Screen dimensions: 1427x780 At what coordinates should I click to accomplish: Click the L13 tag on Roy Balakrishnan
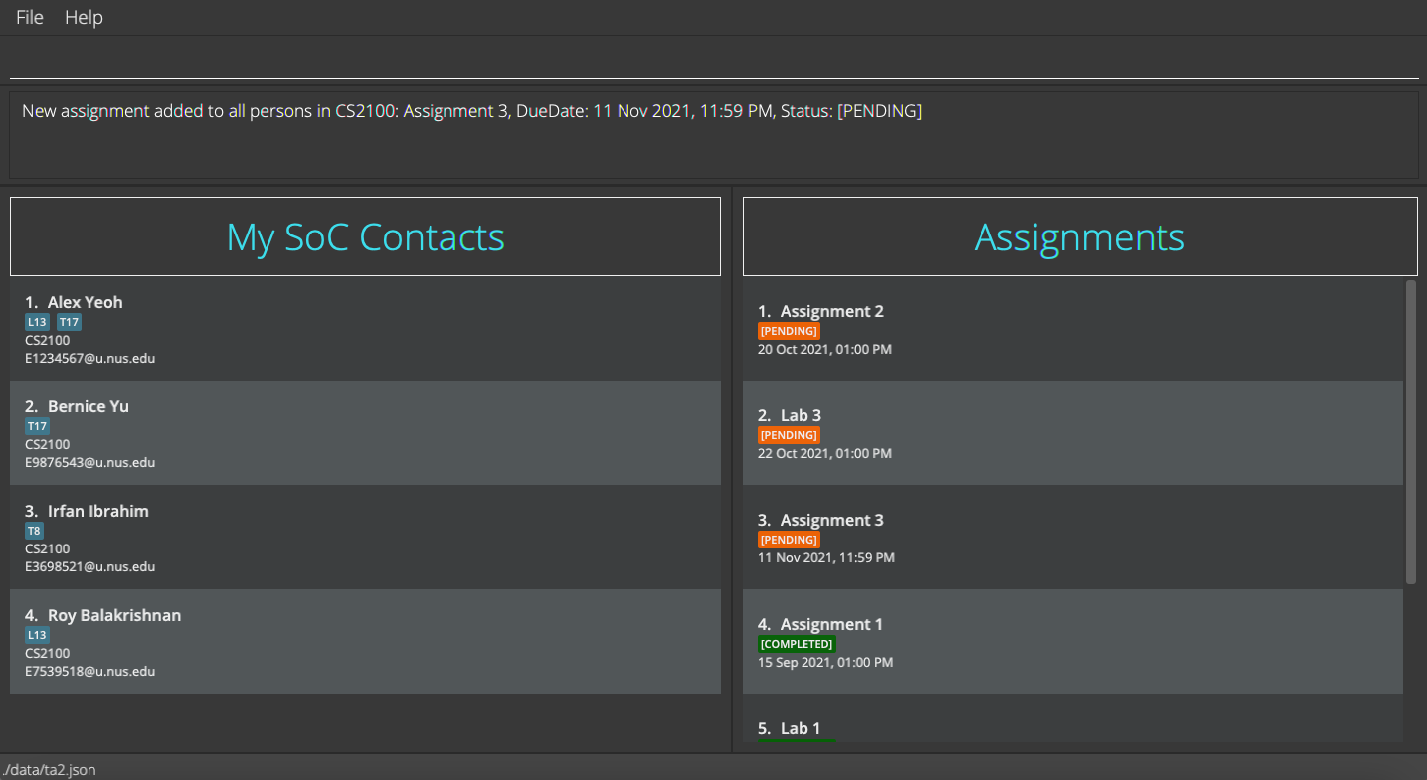click(37, 634)
